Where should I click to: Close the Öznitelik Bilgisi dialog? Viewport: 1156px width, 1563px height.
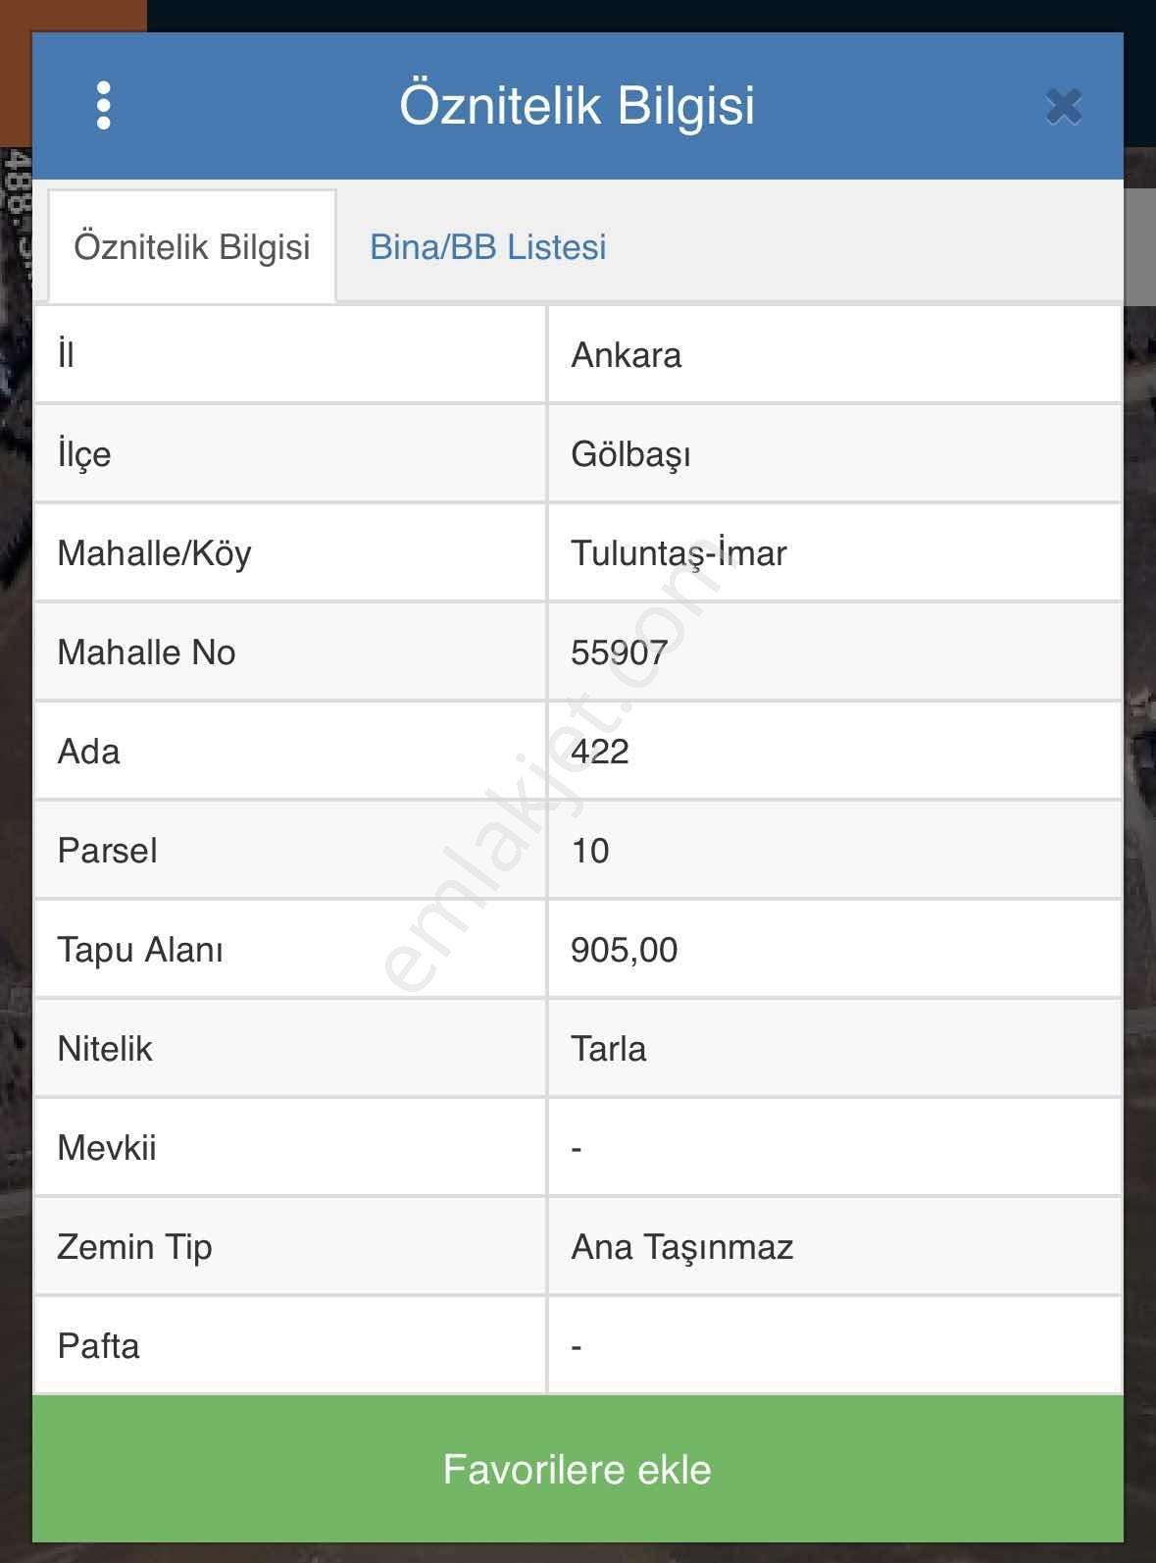1064,106
